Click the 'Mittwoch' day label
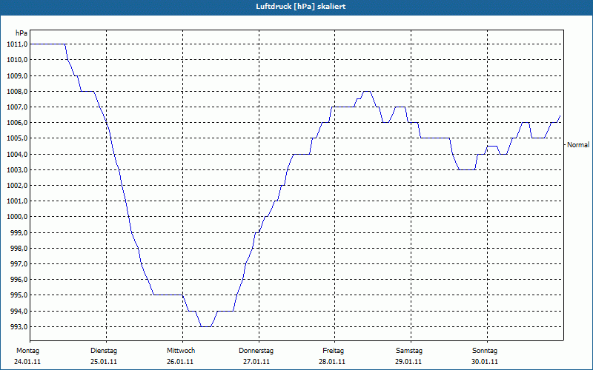The width and height of the screenshot is (593, 370). (181, 351)
